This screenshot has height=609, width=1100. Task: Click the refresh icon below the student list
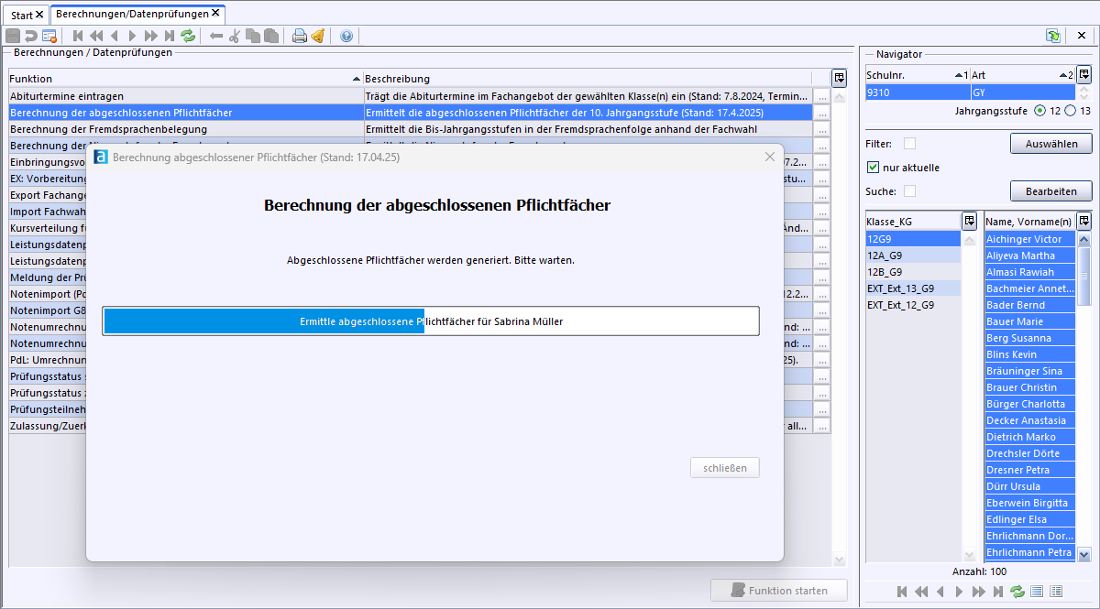(1017, 592)
